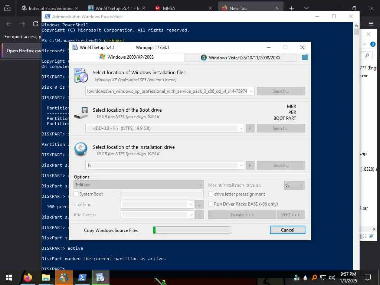This screenshot has width=380, height=285.
Task: Expand the Unattend dropdown
Action: click(x=191, y=204)
